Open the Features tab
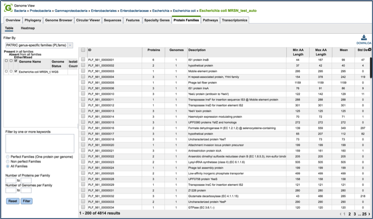Image resolution: width=373 pixels, height=219 pixels. (133, 20)
